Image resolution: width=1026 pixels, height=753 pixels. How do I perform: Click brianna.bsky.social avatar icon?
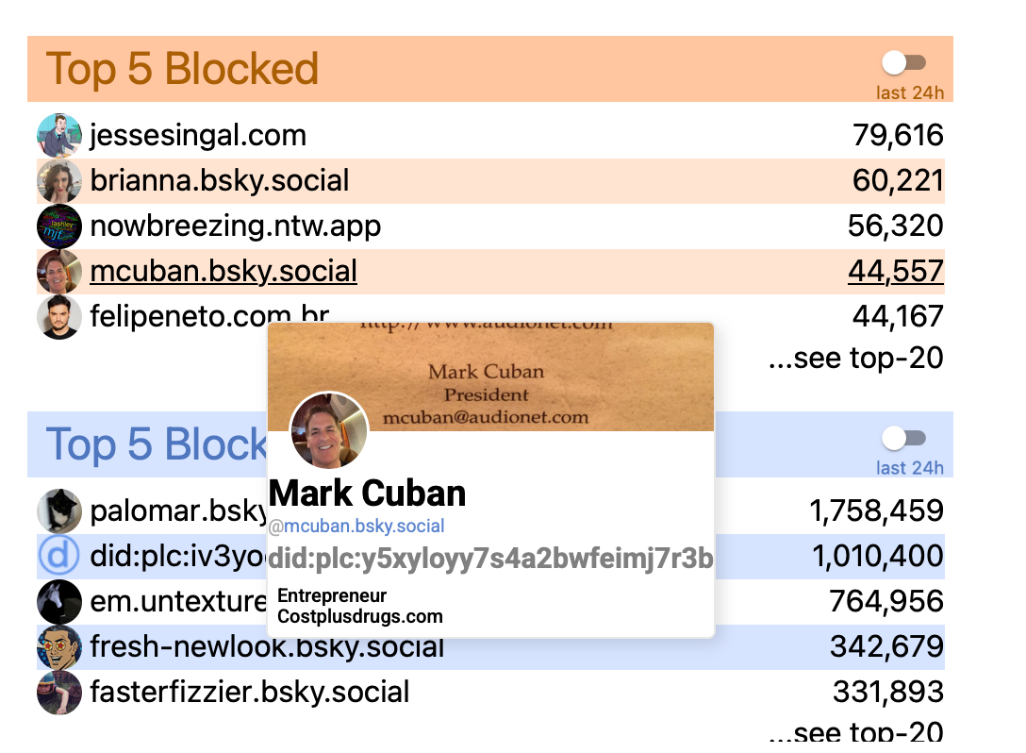[59, 181]
